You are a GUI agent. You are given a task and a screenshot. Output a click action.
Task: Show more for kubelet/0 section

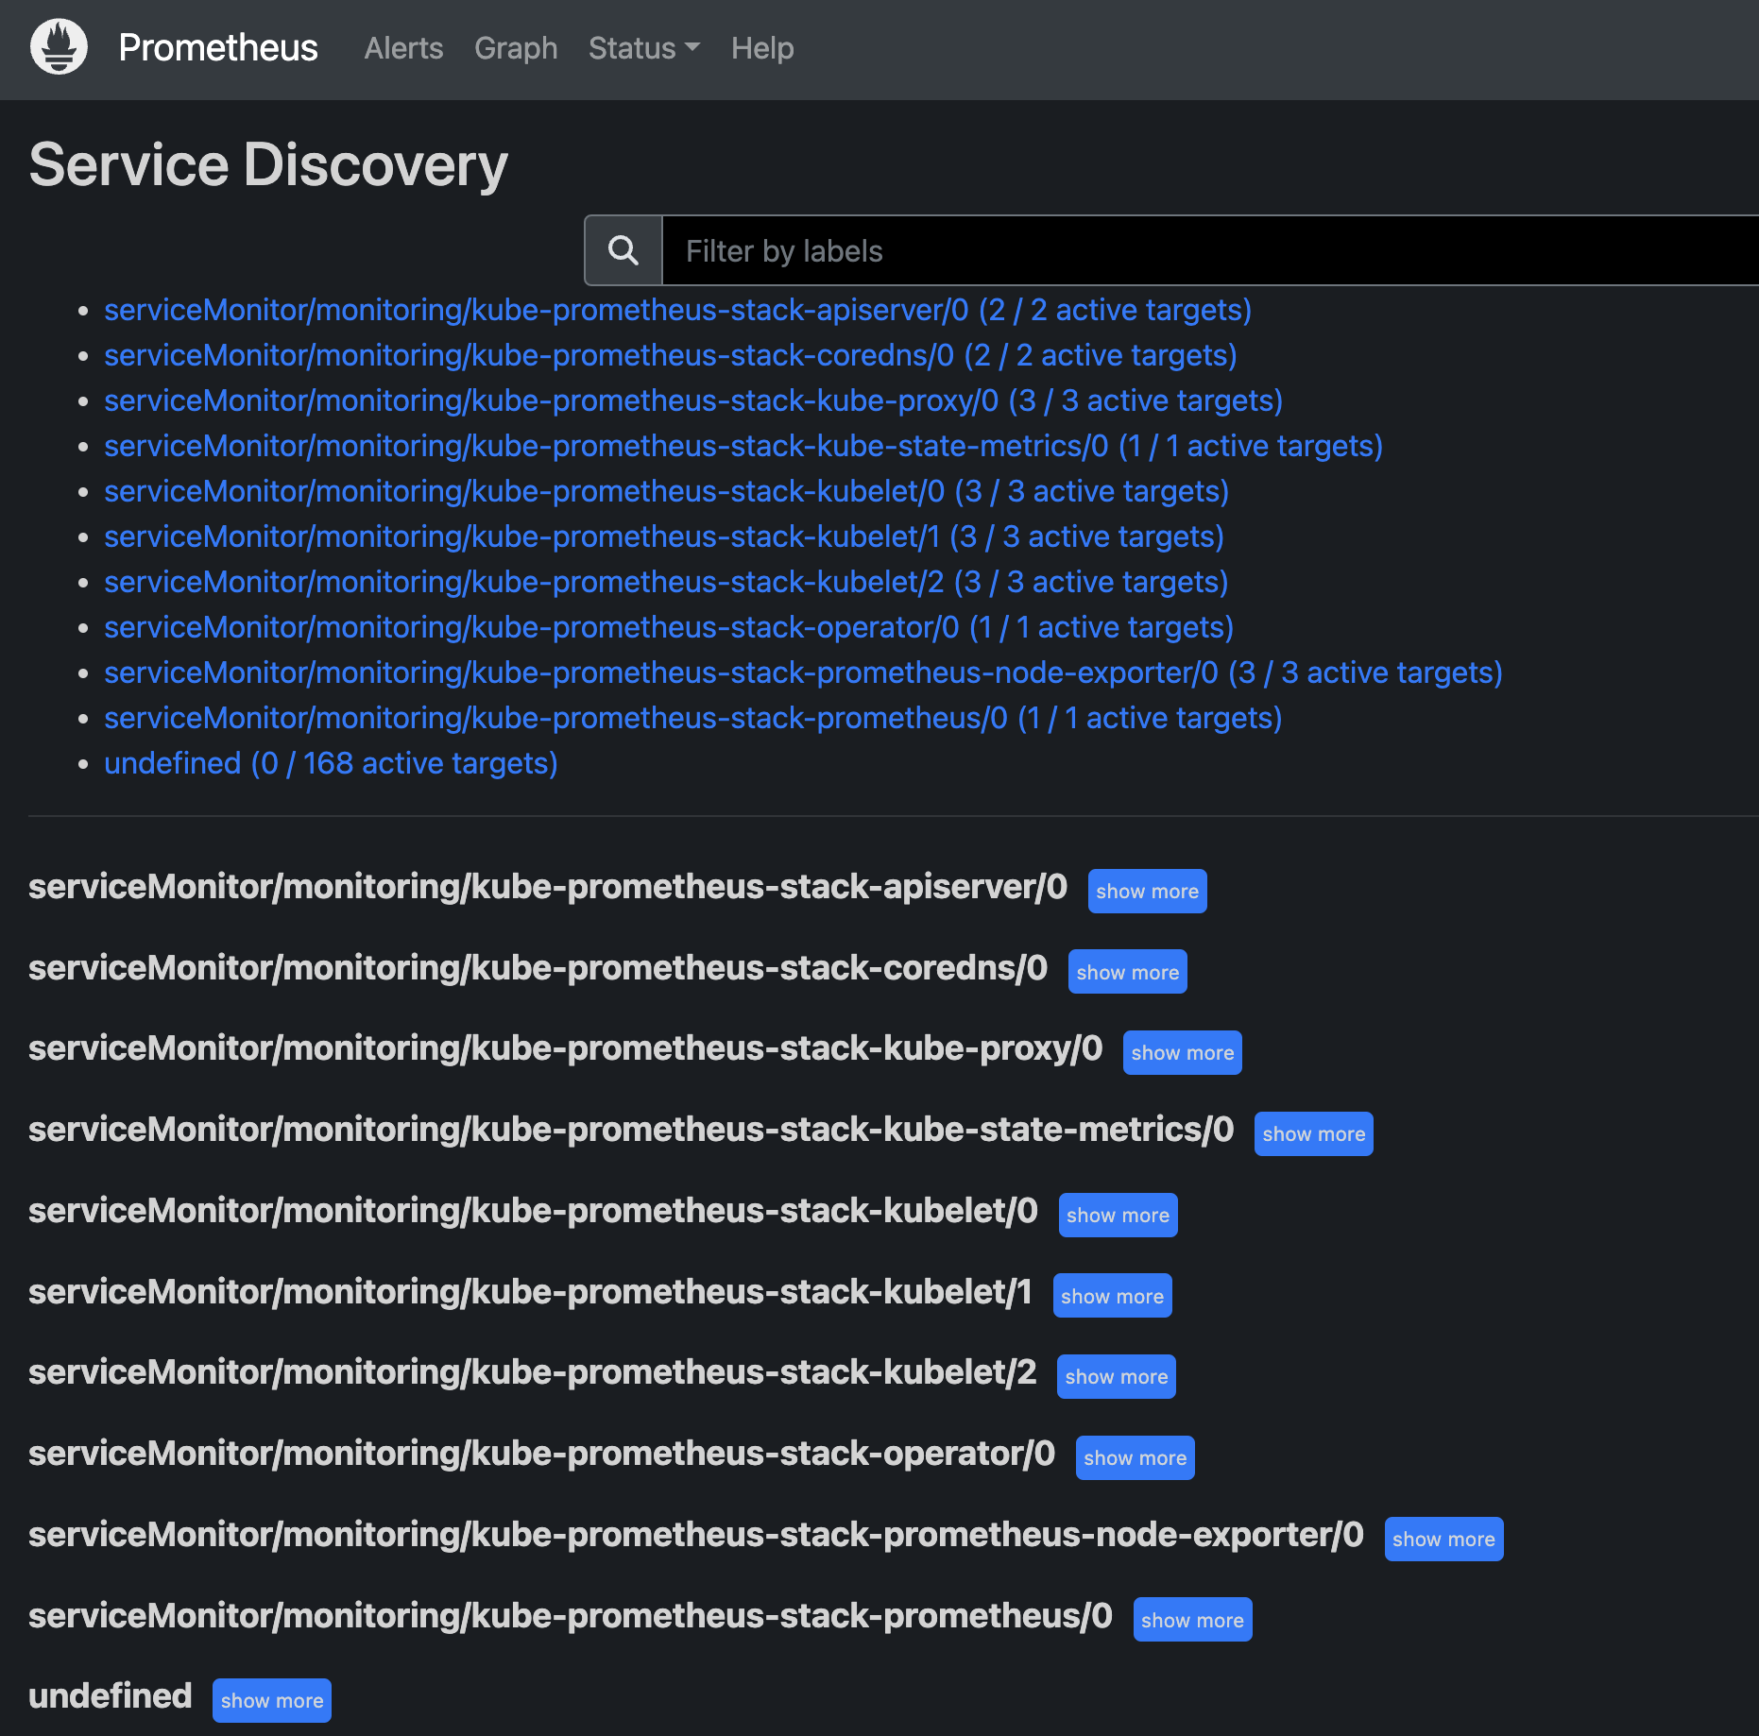pyautogui.click(x=1118, y=1215)
